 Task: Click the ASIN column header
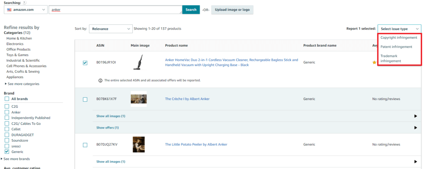100,45
